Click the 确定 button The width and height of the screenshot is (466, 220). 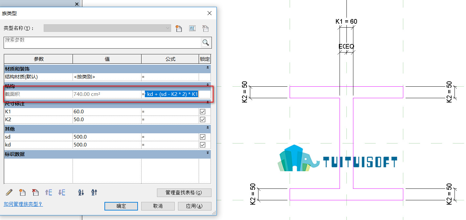tap(121, 206)
